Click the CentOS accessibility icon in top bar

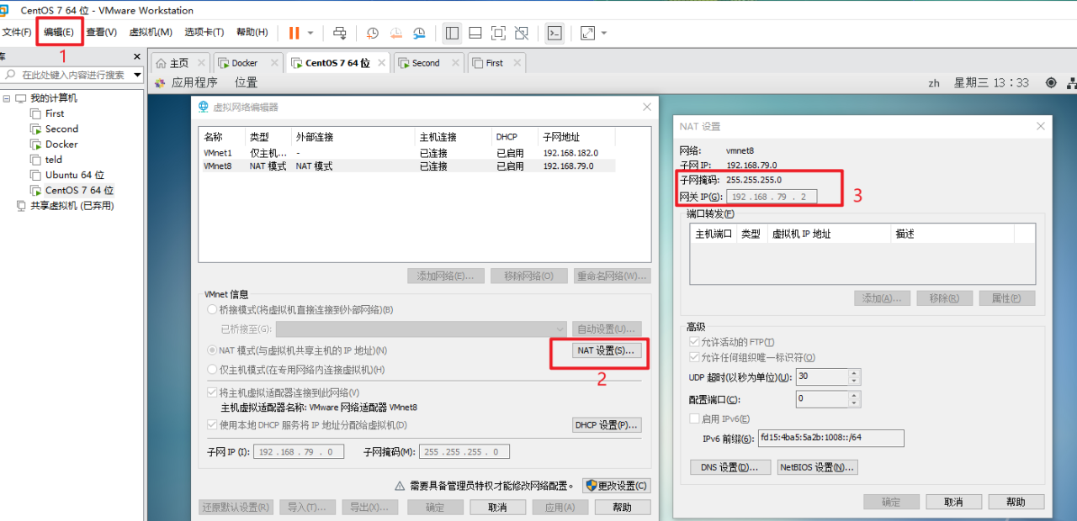click(x=1051, y=82)
